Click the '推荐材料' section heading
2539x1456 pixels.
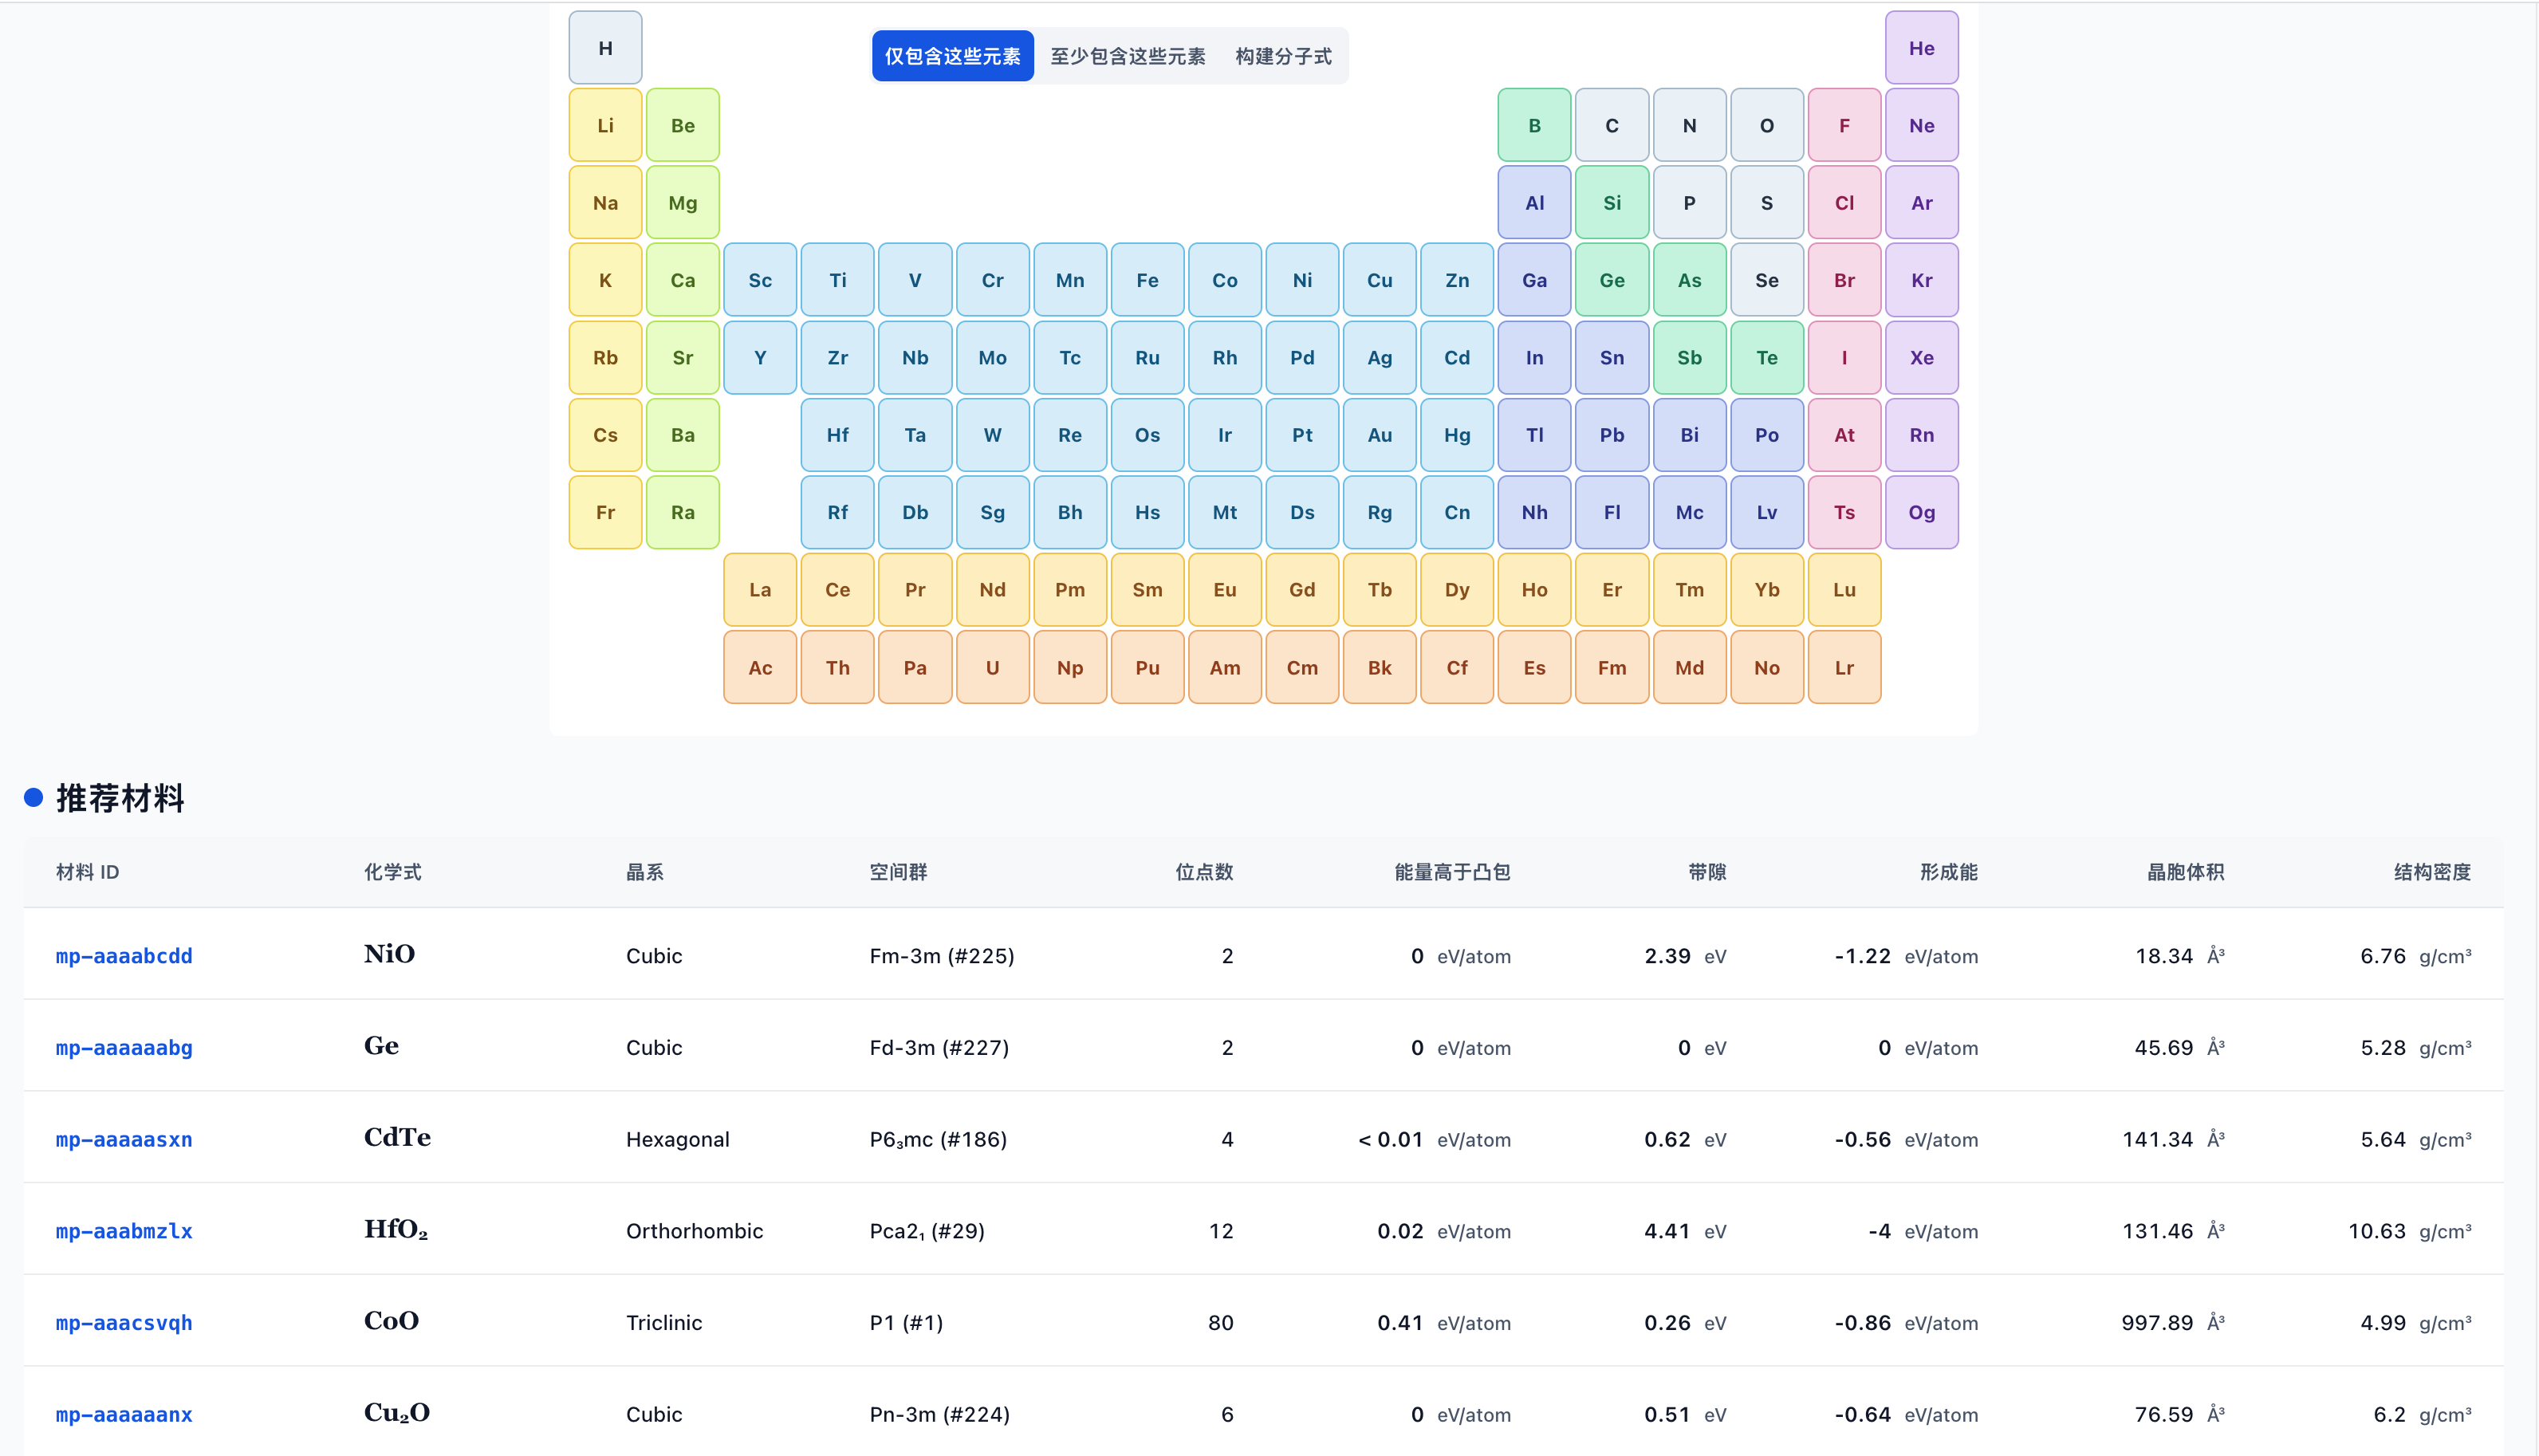click(120, 798)
